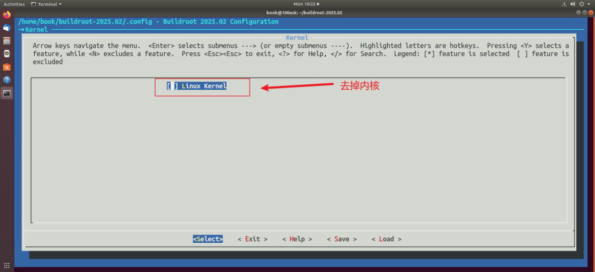Open the Mon 10:22 clock menu
Viewport: 595px width, 272px height.
(x=306, y=4)
